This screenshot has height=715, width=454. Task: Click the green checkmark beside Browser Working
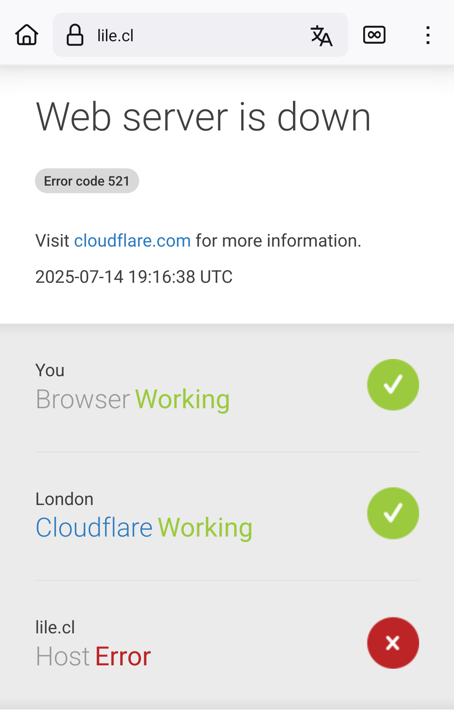click(393, 385)
